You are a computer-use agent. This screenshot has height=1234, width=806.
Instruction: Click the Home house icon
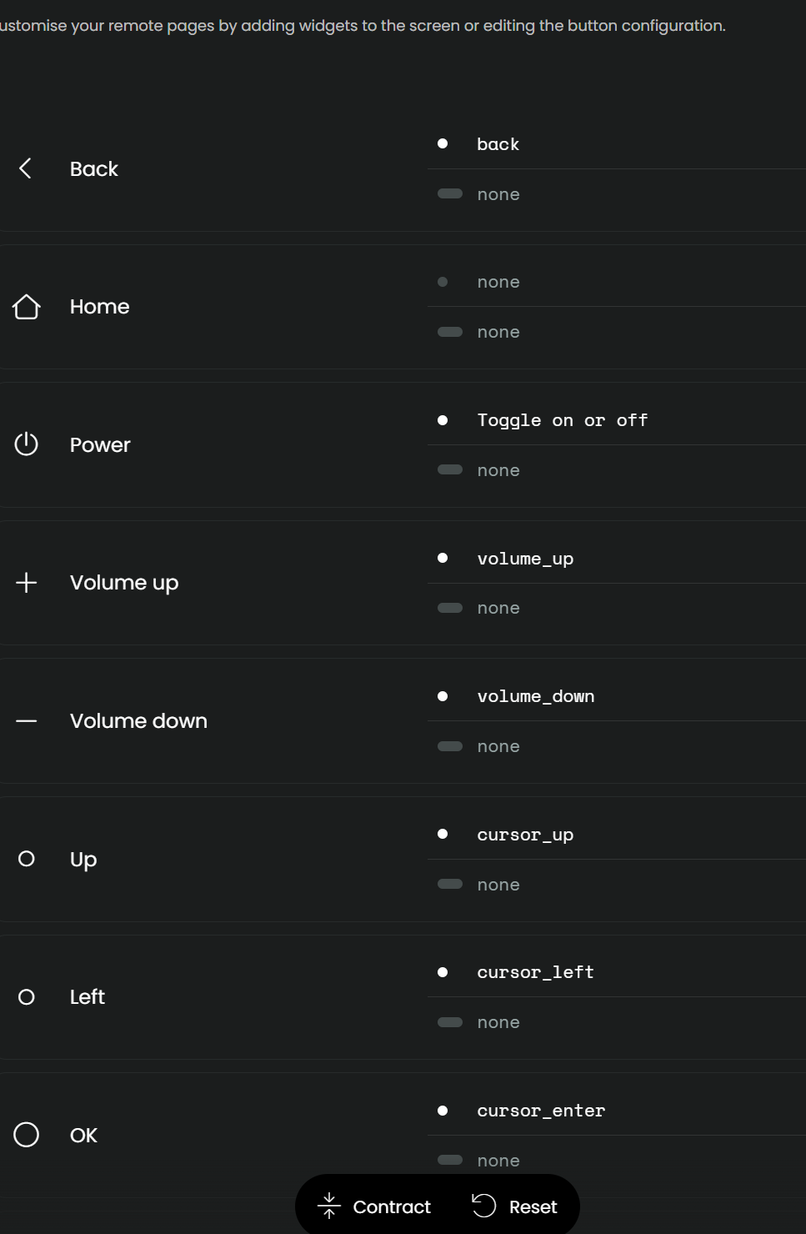click(x=27, y=307)
